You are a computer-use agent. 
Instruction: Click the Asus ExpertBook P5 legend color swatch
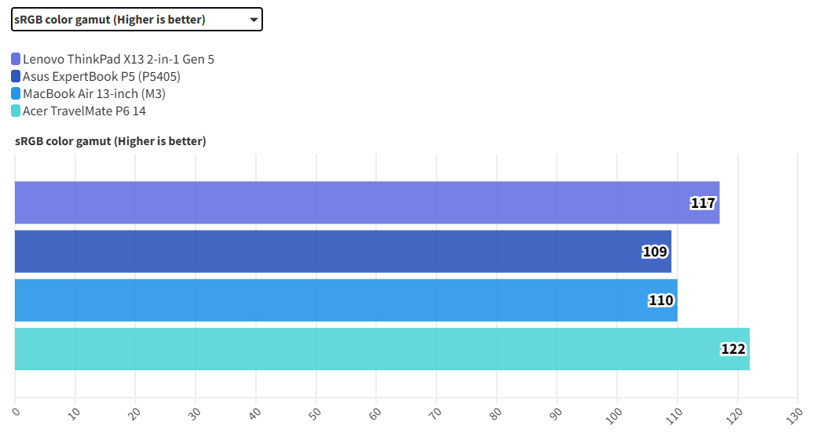tap(16, 76)
